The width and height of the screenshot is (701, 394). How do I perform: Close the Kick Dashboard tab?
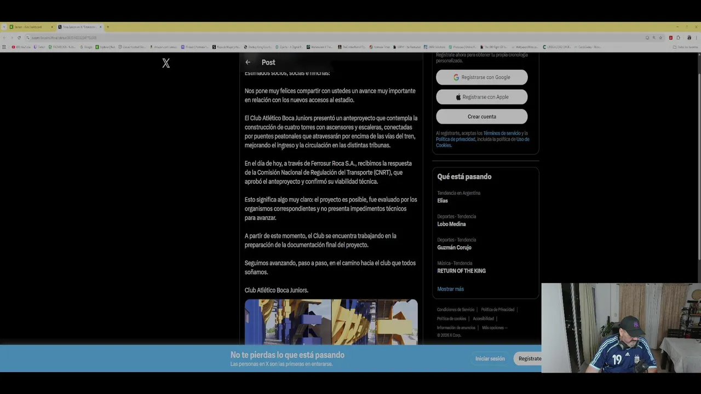click(x=52, y=27)
